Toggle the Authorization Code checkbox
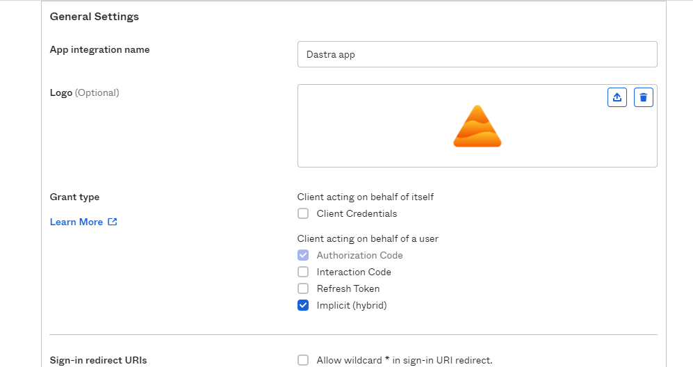This screenshot has height=367, width=693. tap(303, 255)
